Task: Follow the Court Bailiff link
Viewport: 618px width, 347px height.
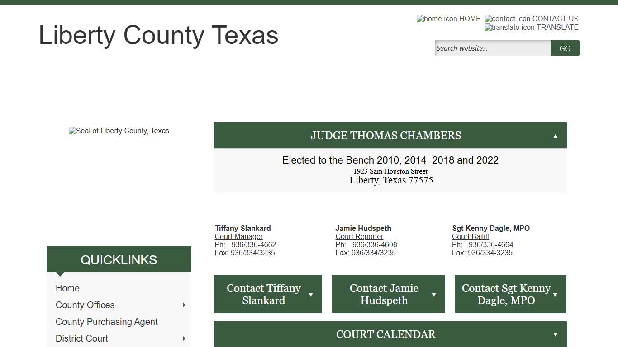Action: coord(471,236)
